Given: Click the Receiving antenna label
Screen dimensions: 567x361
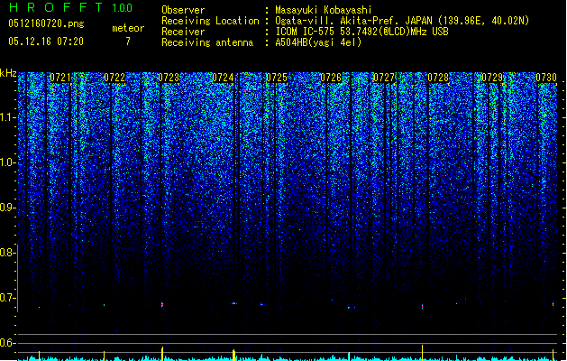Looking at the screenshot, I should tap(207, 42).
